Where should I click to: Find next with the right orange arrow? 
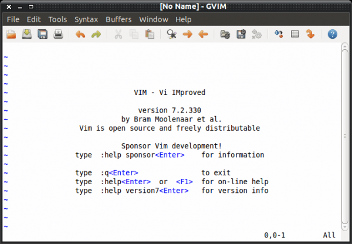(188, 35)
